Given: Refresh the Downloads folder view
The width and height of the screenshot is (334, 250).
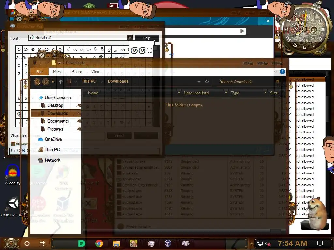Looking at the screenshot, I should [207, 82].
